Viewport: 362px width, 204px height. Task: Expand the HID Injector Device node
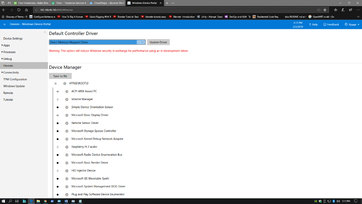pyautogui.click(x=58, y=171)
